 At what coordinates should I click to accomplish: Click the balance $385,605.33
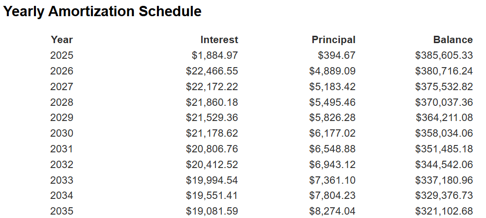444,55
